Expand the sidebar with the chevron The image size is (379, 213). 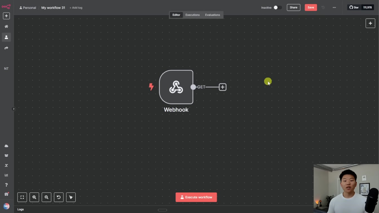pos(14,109)
